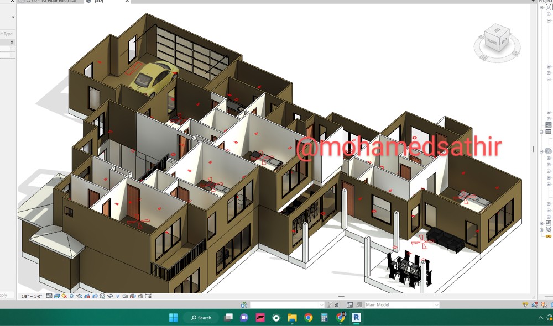
Task: Expand the Families node in Project Browser
Action: 541,223
